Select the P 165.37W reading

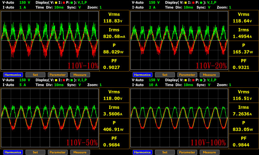(244, 48)
